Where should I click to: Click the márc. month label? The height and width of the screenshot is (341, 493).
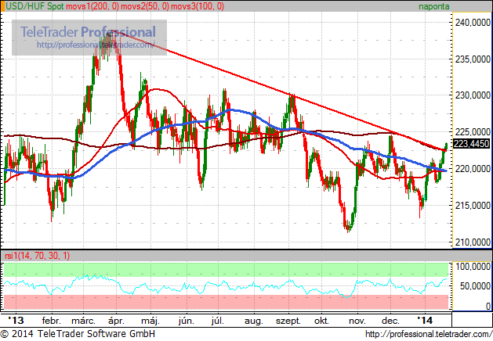tap(83, 321)
